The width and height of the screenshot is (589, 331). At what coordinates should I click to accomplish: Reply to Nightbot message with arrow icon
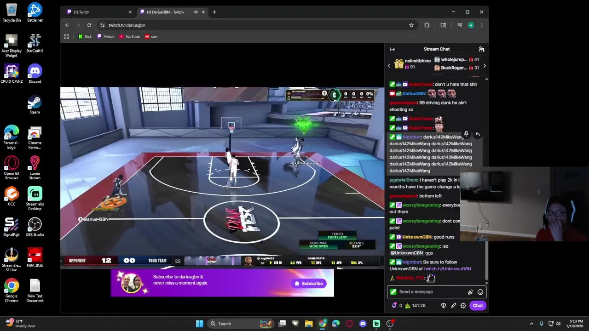coord(478,134)
